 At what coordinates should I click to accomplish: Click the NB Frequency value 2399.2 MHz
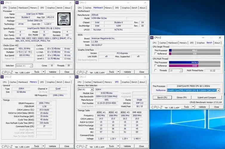[58, 95]
